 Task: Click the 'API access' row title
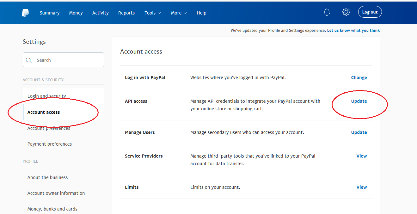136,101
